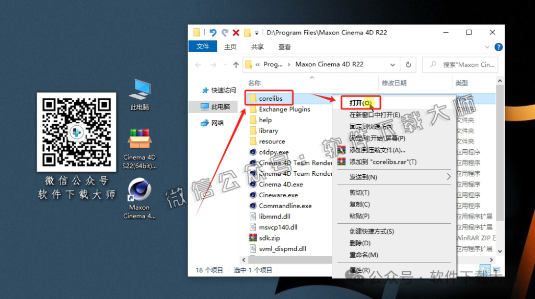Screen dimensions: 535x299
Task: Go up one folder level
Action: [236, 65]
